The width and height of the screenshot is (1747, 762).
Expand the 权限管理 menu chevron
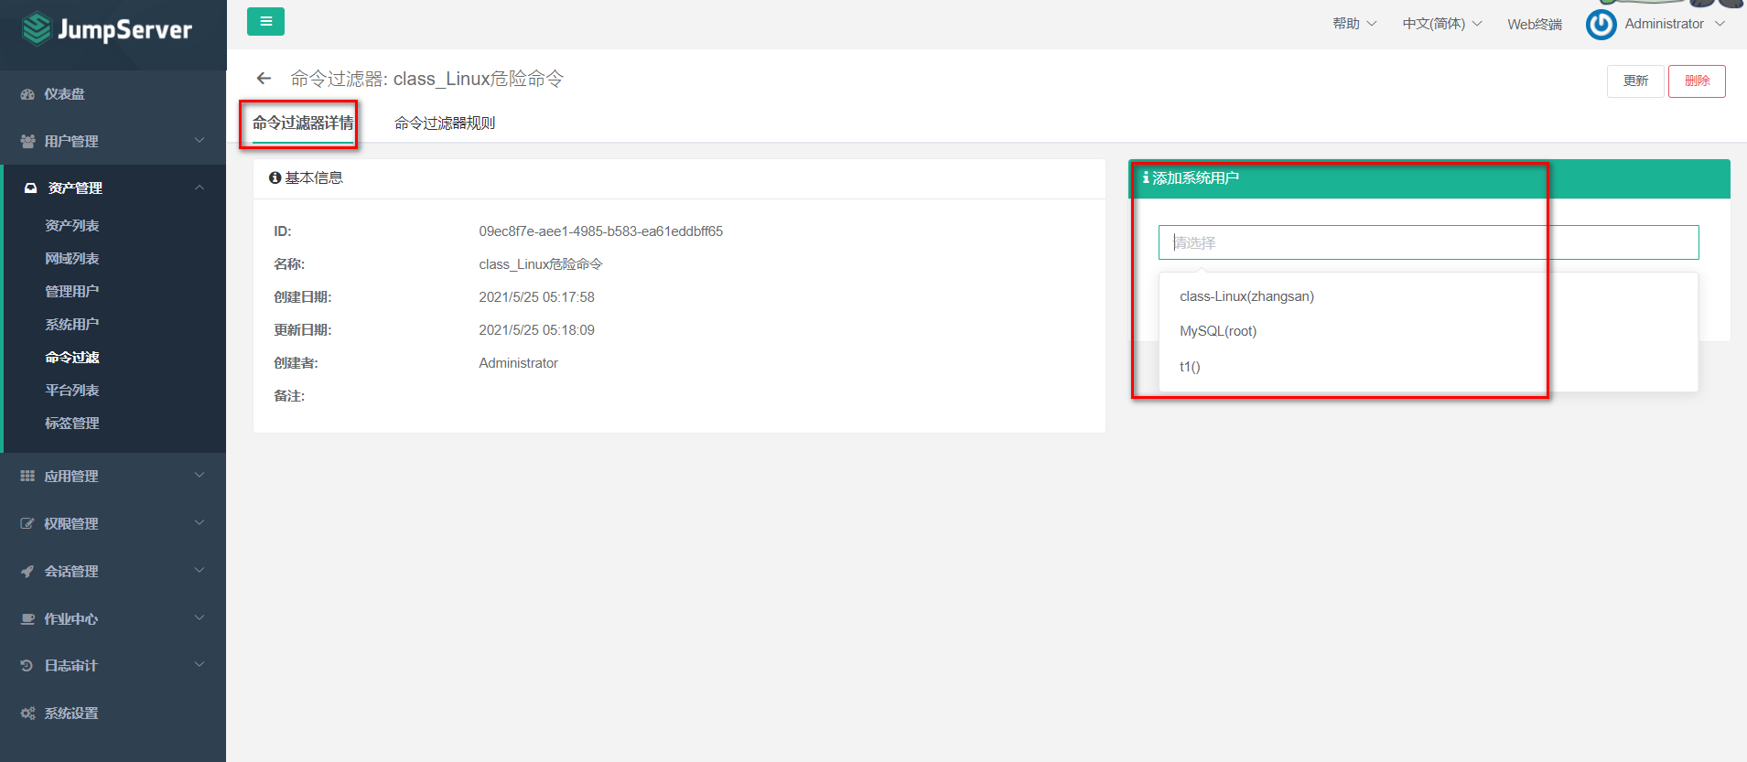coord(200,523)
